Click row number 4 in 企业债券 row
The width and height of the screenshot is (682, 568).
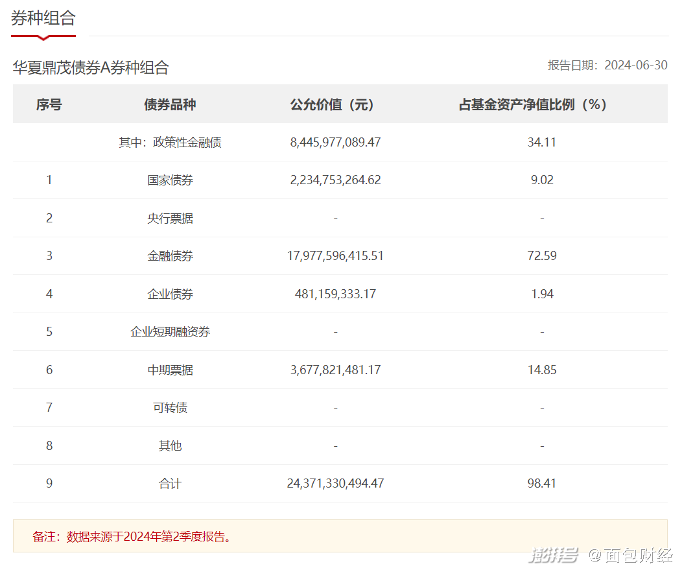coord(49,294)
